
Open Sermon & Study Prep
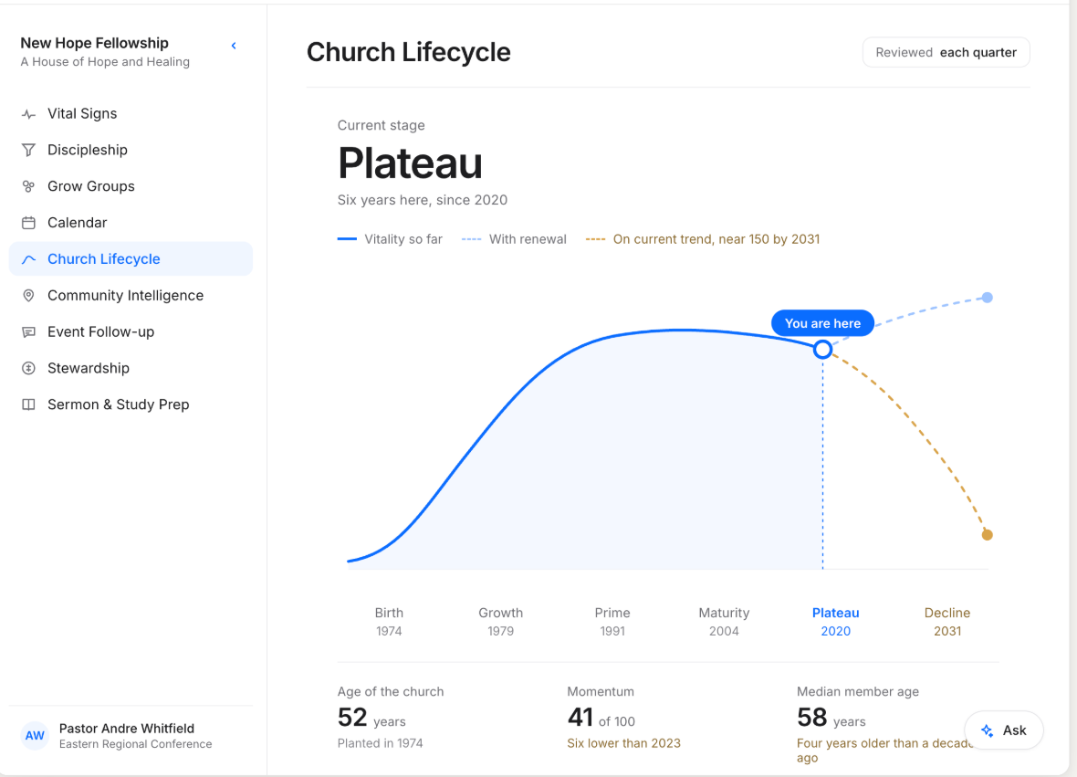tap(131, 404)
